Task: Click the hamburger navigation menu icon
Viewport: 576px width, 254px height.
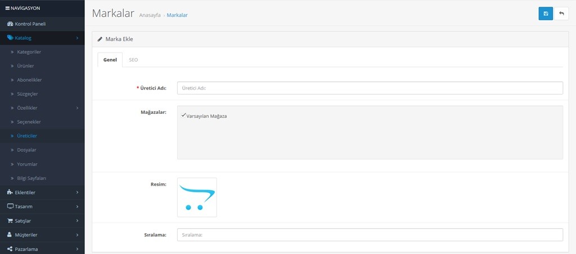Action: [7, 8]
